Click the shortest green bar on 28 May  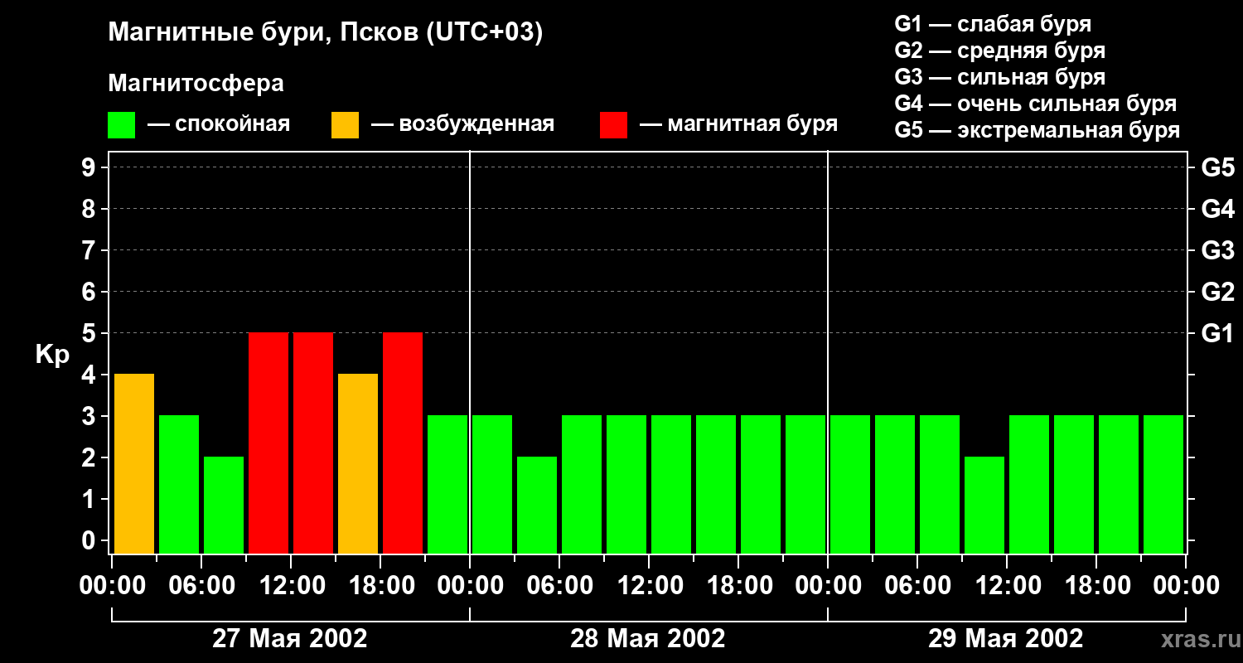click(537, 505)
